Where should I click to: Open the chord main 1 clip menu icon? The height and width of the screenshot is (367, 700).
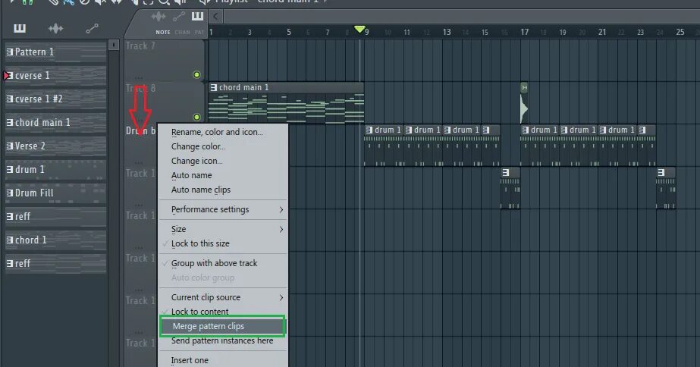click(213, 87)
